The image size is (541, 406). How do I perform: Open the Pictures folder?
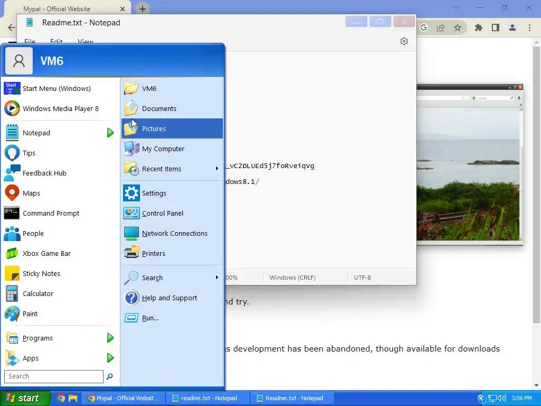pyautogui.click(x=172, y=128)
